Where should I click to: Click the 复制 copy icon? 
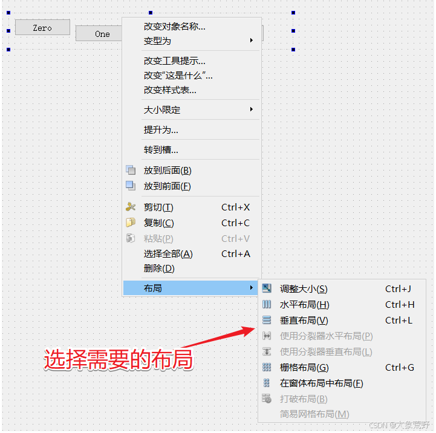tap(131, 222)
